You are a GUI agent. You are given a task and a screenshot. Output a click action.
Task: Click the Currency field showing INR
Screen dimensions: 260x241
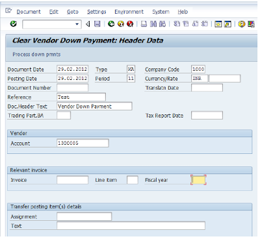click(200, 79)
